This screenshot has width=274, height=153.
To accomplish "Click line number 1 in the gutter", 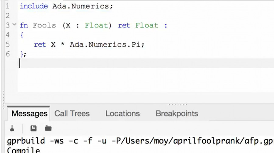I will pos(8,6).
